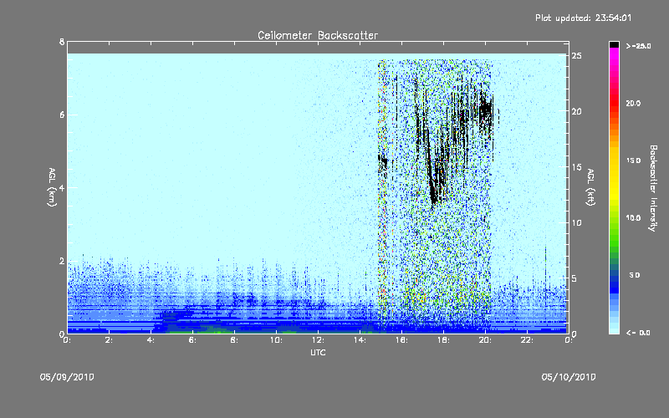Click the black cloud return near 4 km altitude
The width and height of the screenshot is (669, 418).
click(435, 192)
